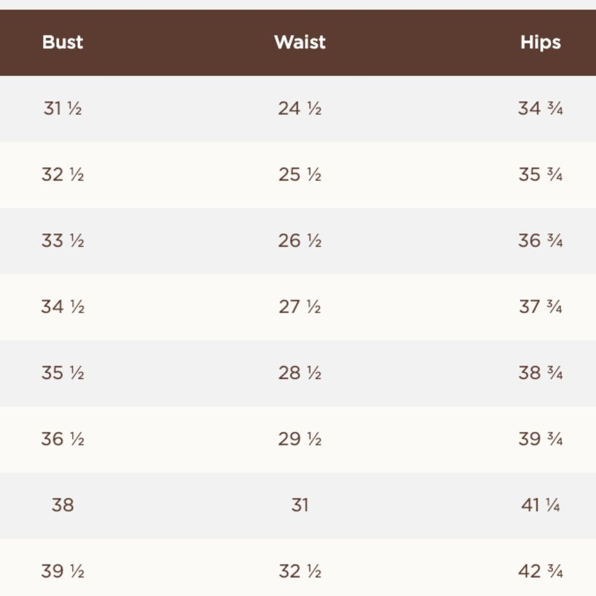Click the 27 ½ waist entry
Image resolution: width=596 pixels, height=596 pixels.
(x=300, y=307)
